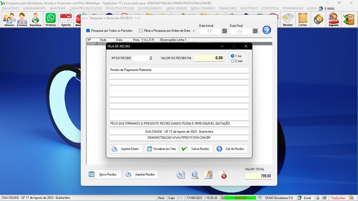
Task: Click the PELO QUE FIRMAMOS quitação line
Action: click(x=179, y=123)
